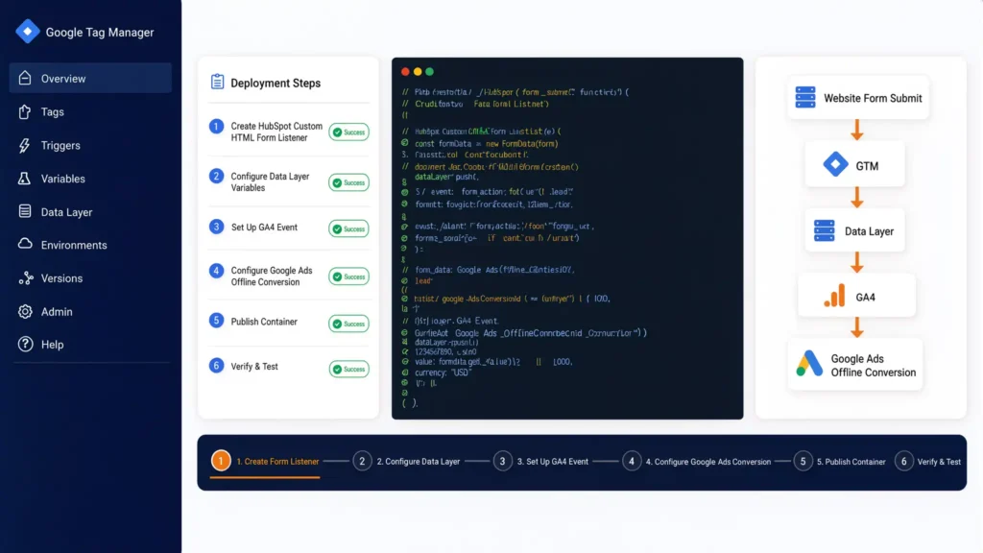The width and height of the screenshot is (983, 553).
Task: Switch to '6 Verify & Test' progress step
Action: pyautogui.click(x=927, y=462)
